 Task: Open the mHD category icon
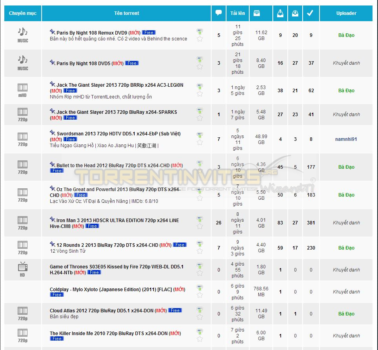tap(22, 90)
